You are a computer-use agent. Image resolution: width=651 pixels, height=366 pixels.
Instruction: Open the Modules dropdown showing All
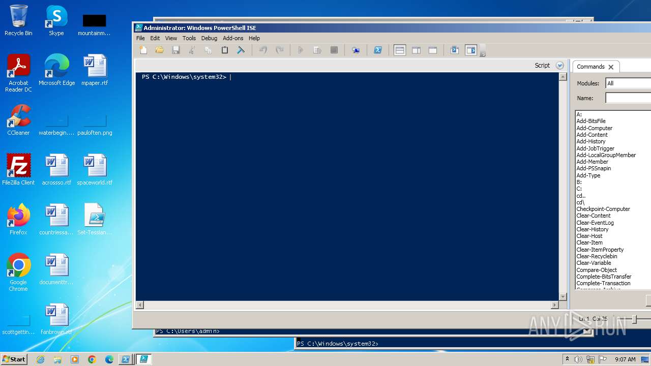(628, 83)
